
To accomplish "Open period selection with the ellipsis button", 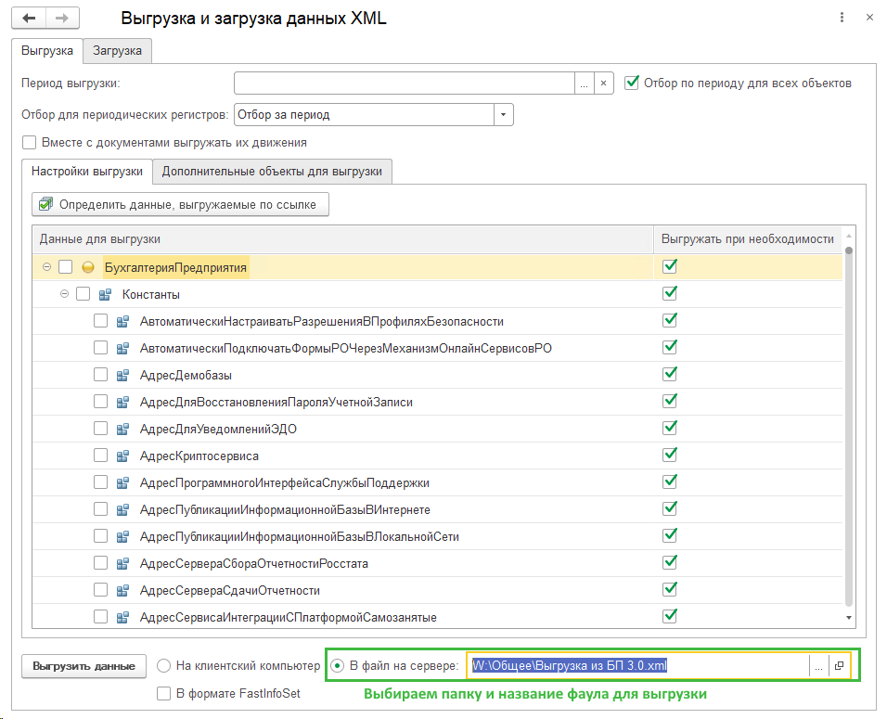I will coord(585,83).
